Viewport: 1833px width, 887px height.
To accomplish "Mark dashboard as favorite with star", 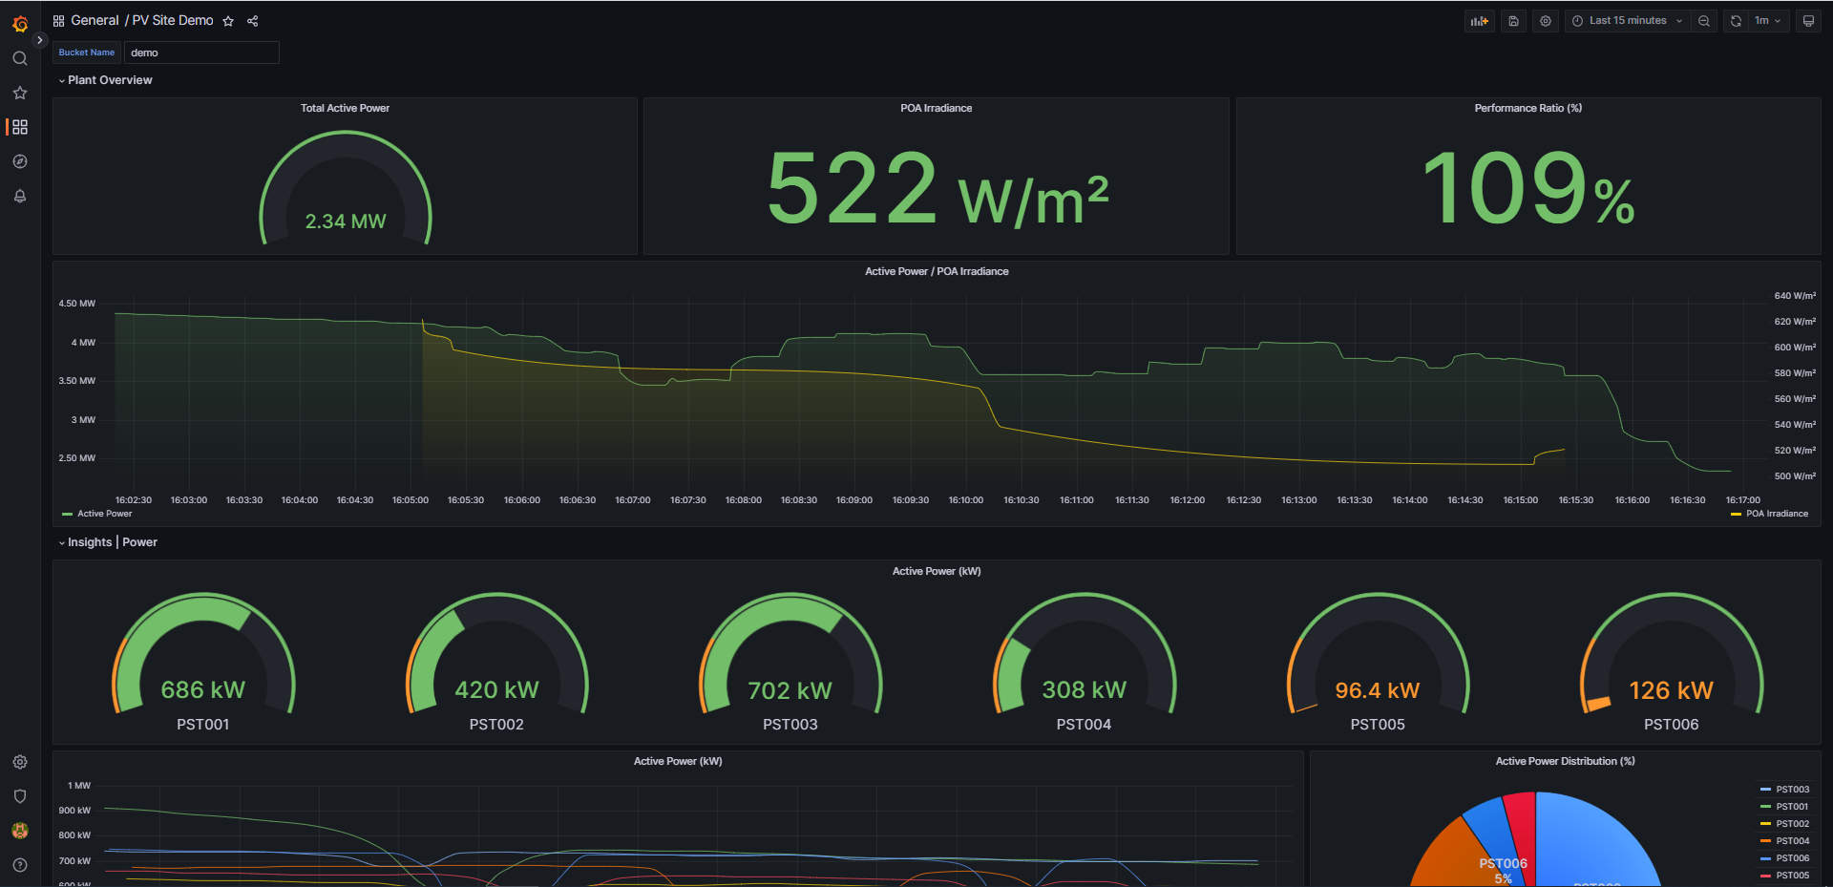I will 228,21.
